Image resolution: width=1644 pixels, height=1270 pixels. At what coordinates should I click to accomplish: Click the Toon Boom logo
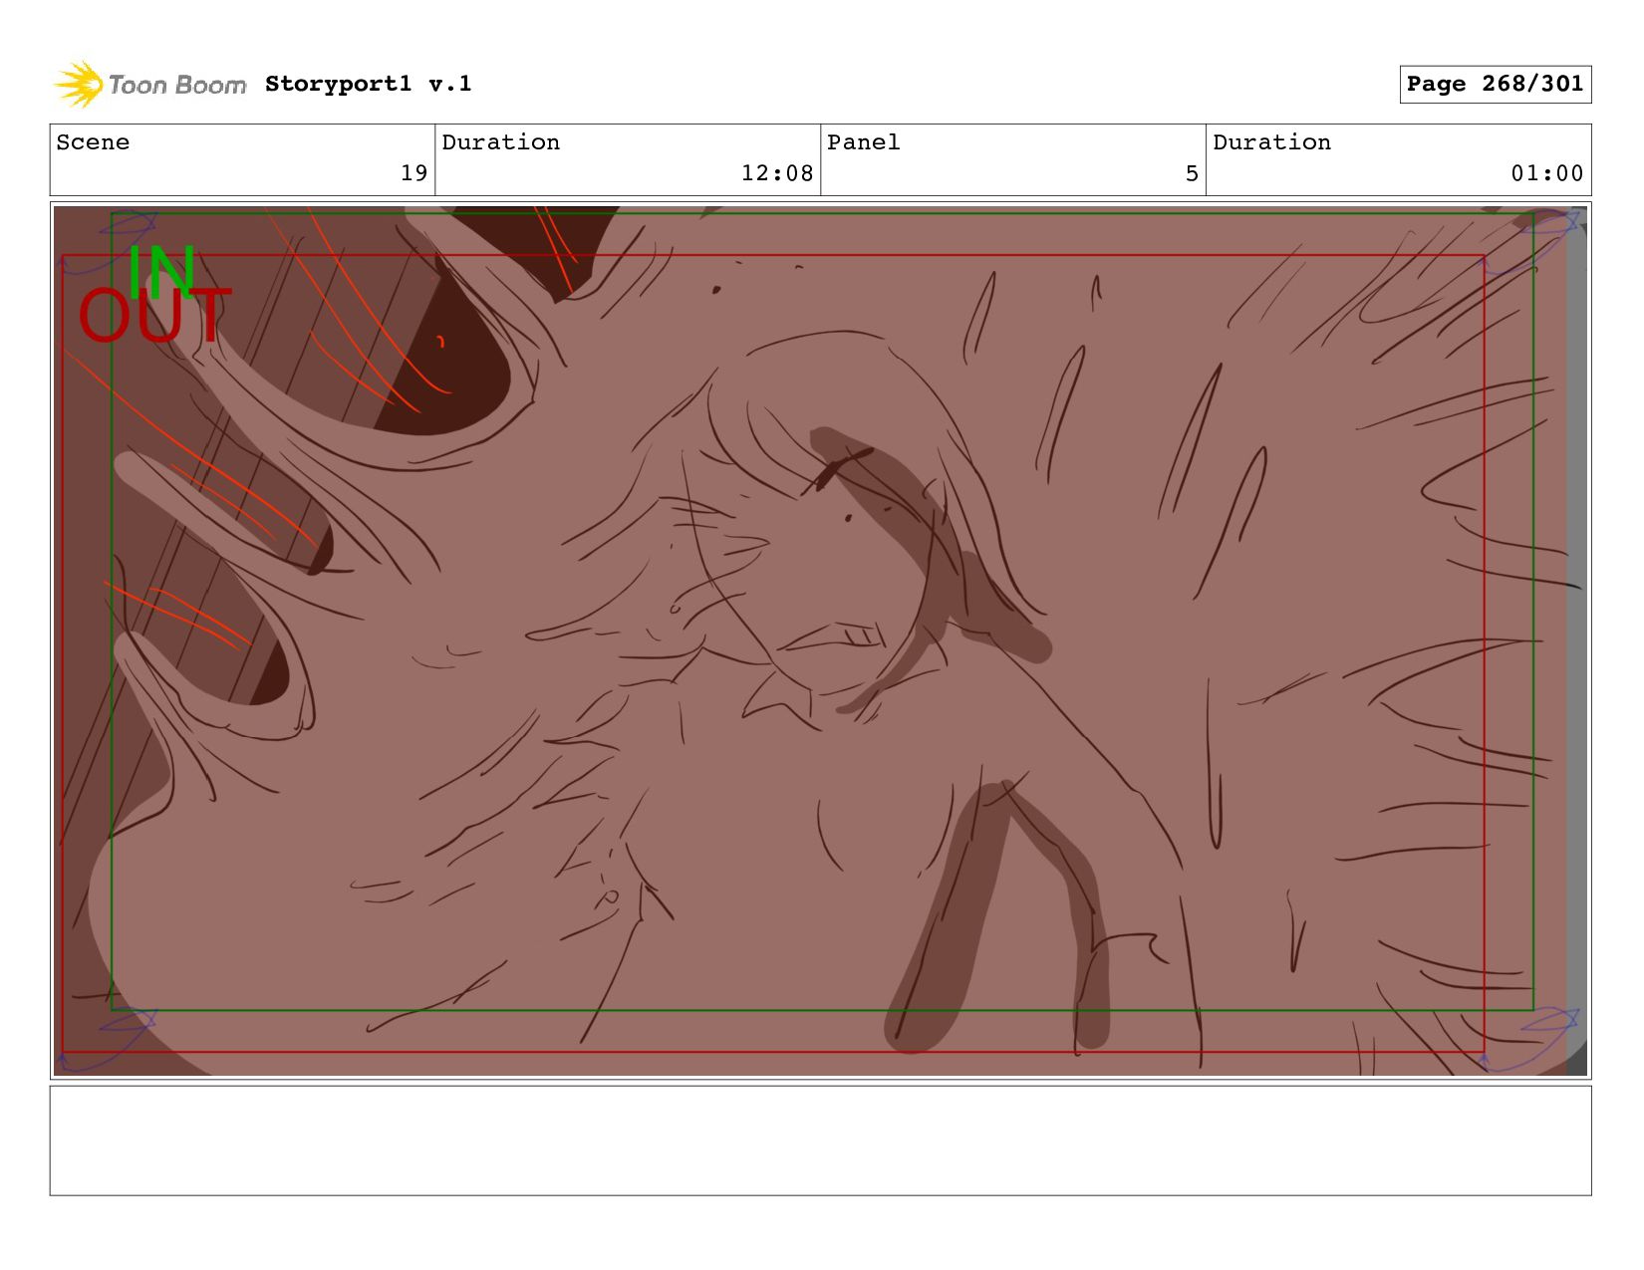pyautogui.click(x=149, y=85)
